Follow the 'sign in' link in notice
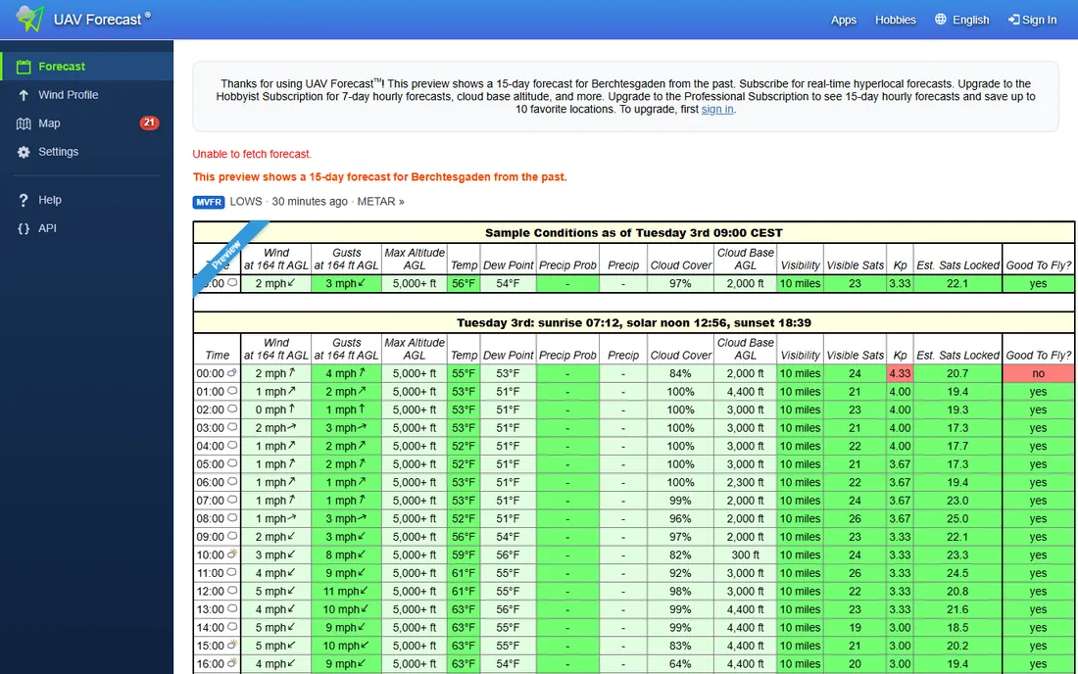This screenshot has width=1078, height=674. 717,110
